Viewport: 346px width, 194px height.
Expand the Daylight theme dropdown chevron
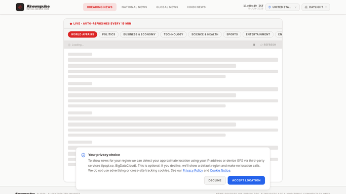click(x=326, y=7)
